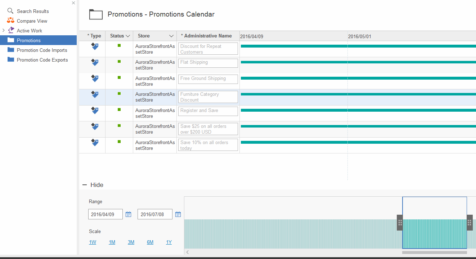Click timeline scrollbar left arrow
The image size is (476, 259).
click(187, 252)
